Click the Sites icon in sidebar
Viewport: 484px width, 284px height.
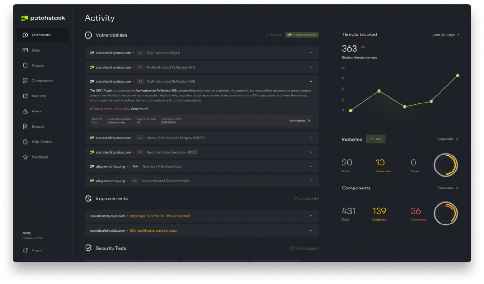tap(25, 50)
